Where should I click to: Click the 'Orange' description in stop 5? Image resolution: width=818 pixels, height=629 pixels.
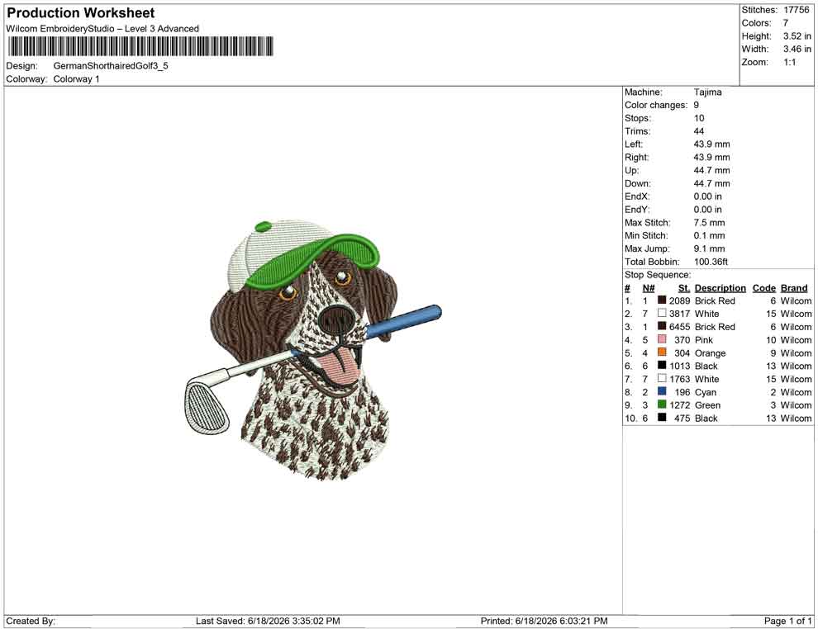(x=710, y=352)
